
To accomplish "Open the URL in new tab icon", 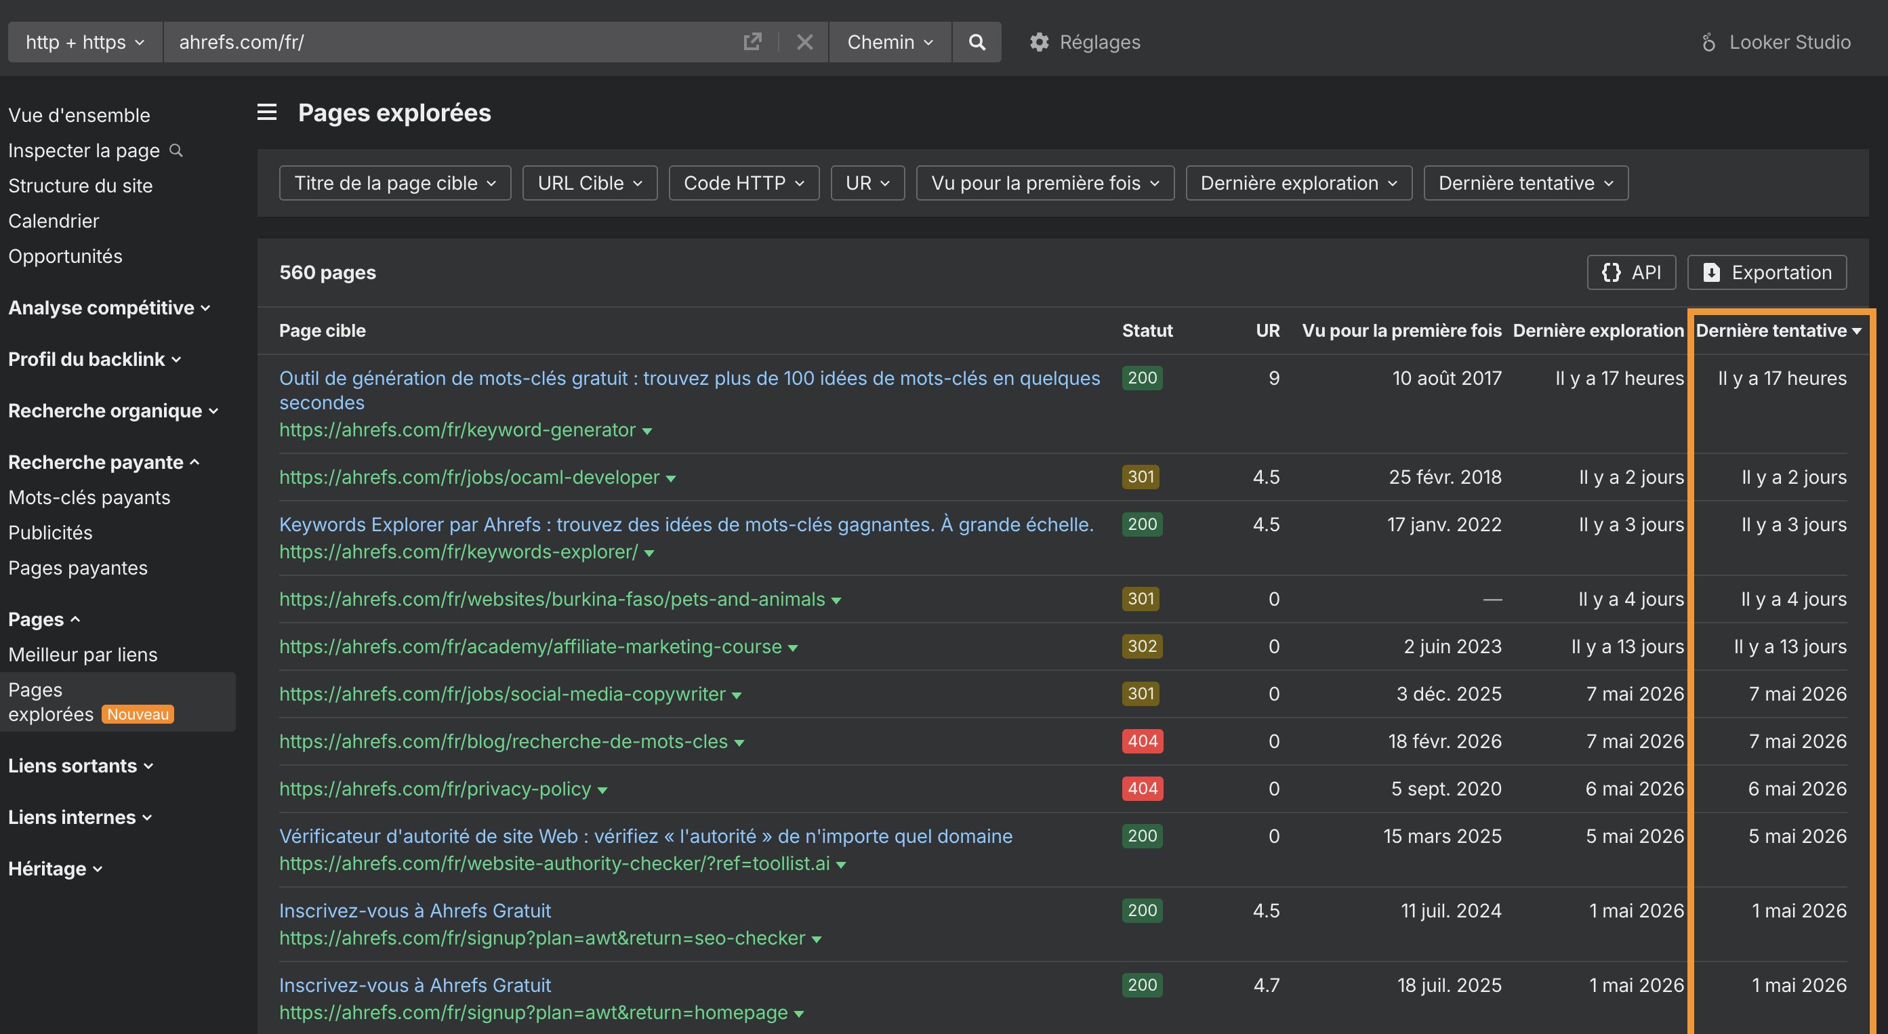I will [752, 42].
